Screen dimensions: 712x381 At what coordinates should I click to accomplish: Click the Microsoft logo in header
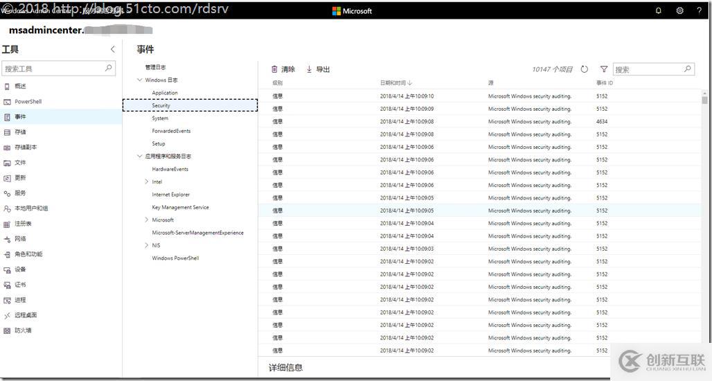click(352, 11)
